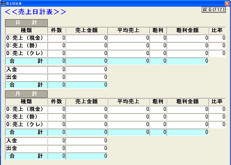The height and width of the screenshot is (165, 231).
Task: Click 売上金額 field for 売上（掛） in 日計
Action: pyautogui.click(x=87, y=46)
